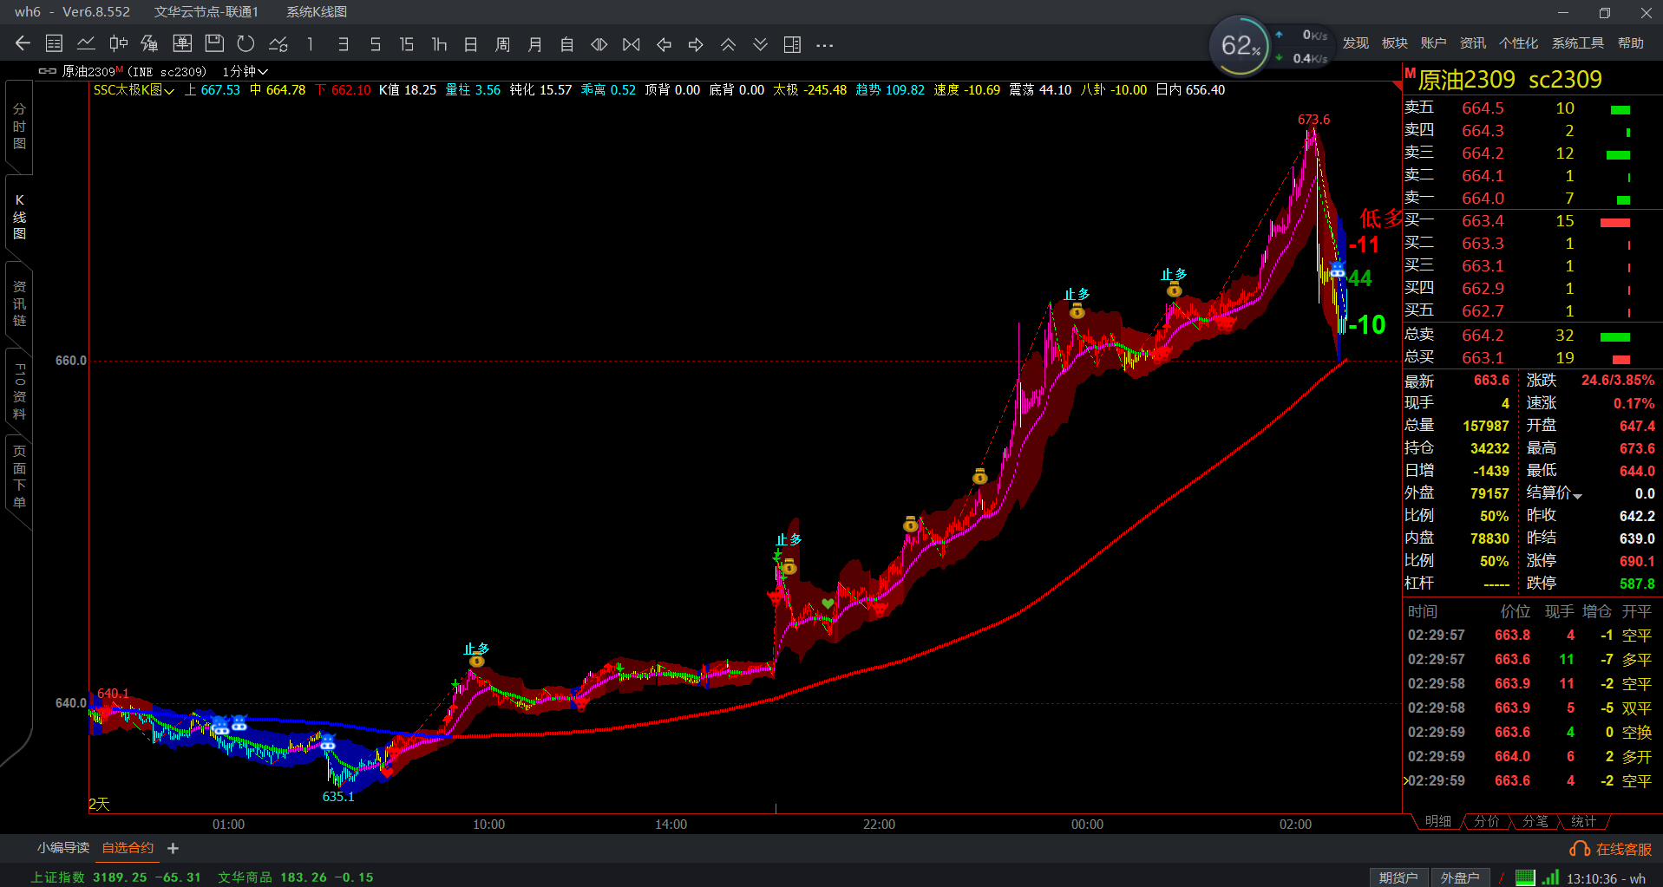The width and height of the screenshot is (1663, 887).
Task: Click the expand K-line horizontally icon
Action: point(599,44)
